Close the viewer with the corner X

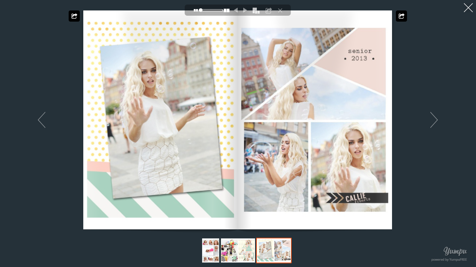click(x=468, y=8)
